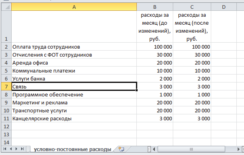The width and height of the screenshot is (244, 155).
Task: Select row 6 header
Action: point(6,78)
